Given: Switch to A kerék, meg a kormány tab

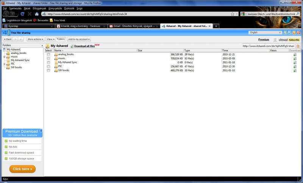Looking at the screenshot, I should tap(81, 26).
